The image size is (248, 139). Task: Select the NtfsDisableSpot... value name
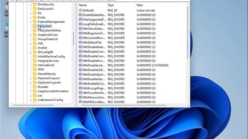pyautogui.click(x=94, y=75)
